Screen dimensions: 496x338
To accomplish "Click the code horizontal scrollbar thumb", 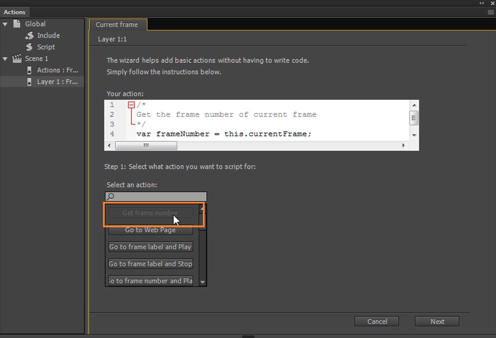I will (x=146, y=146).
